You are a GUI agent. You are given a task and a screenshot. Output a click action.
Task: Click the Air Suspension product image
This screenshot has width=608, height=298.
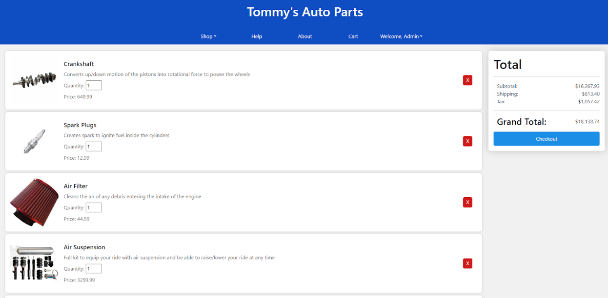[34, 263]
